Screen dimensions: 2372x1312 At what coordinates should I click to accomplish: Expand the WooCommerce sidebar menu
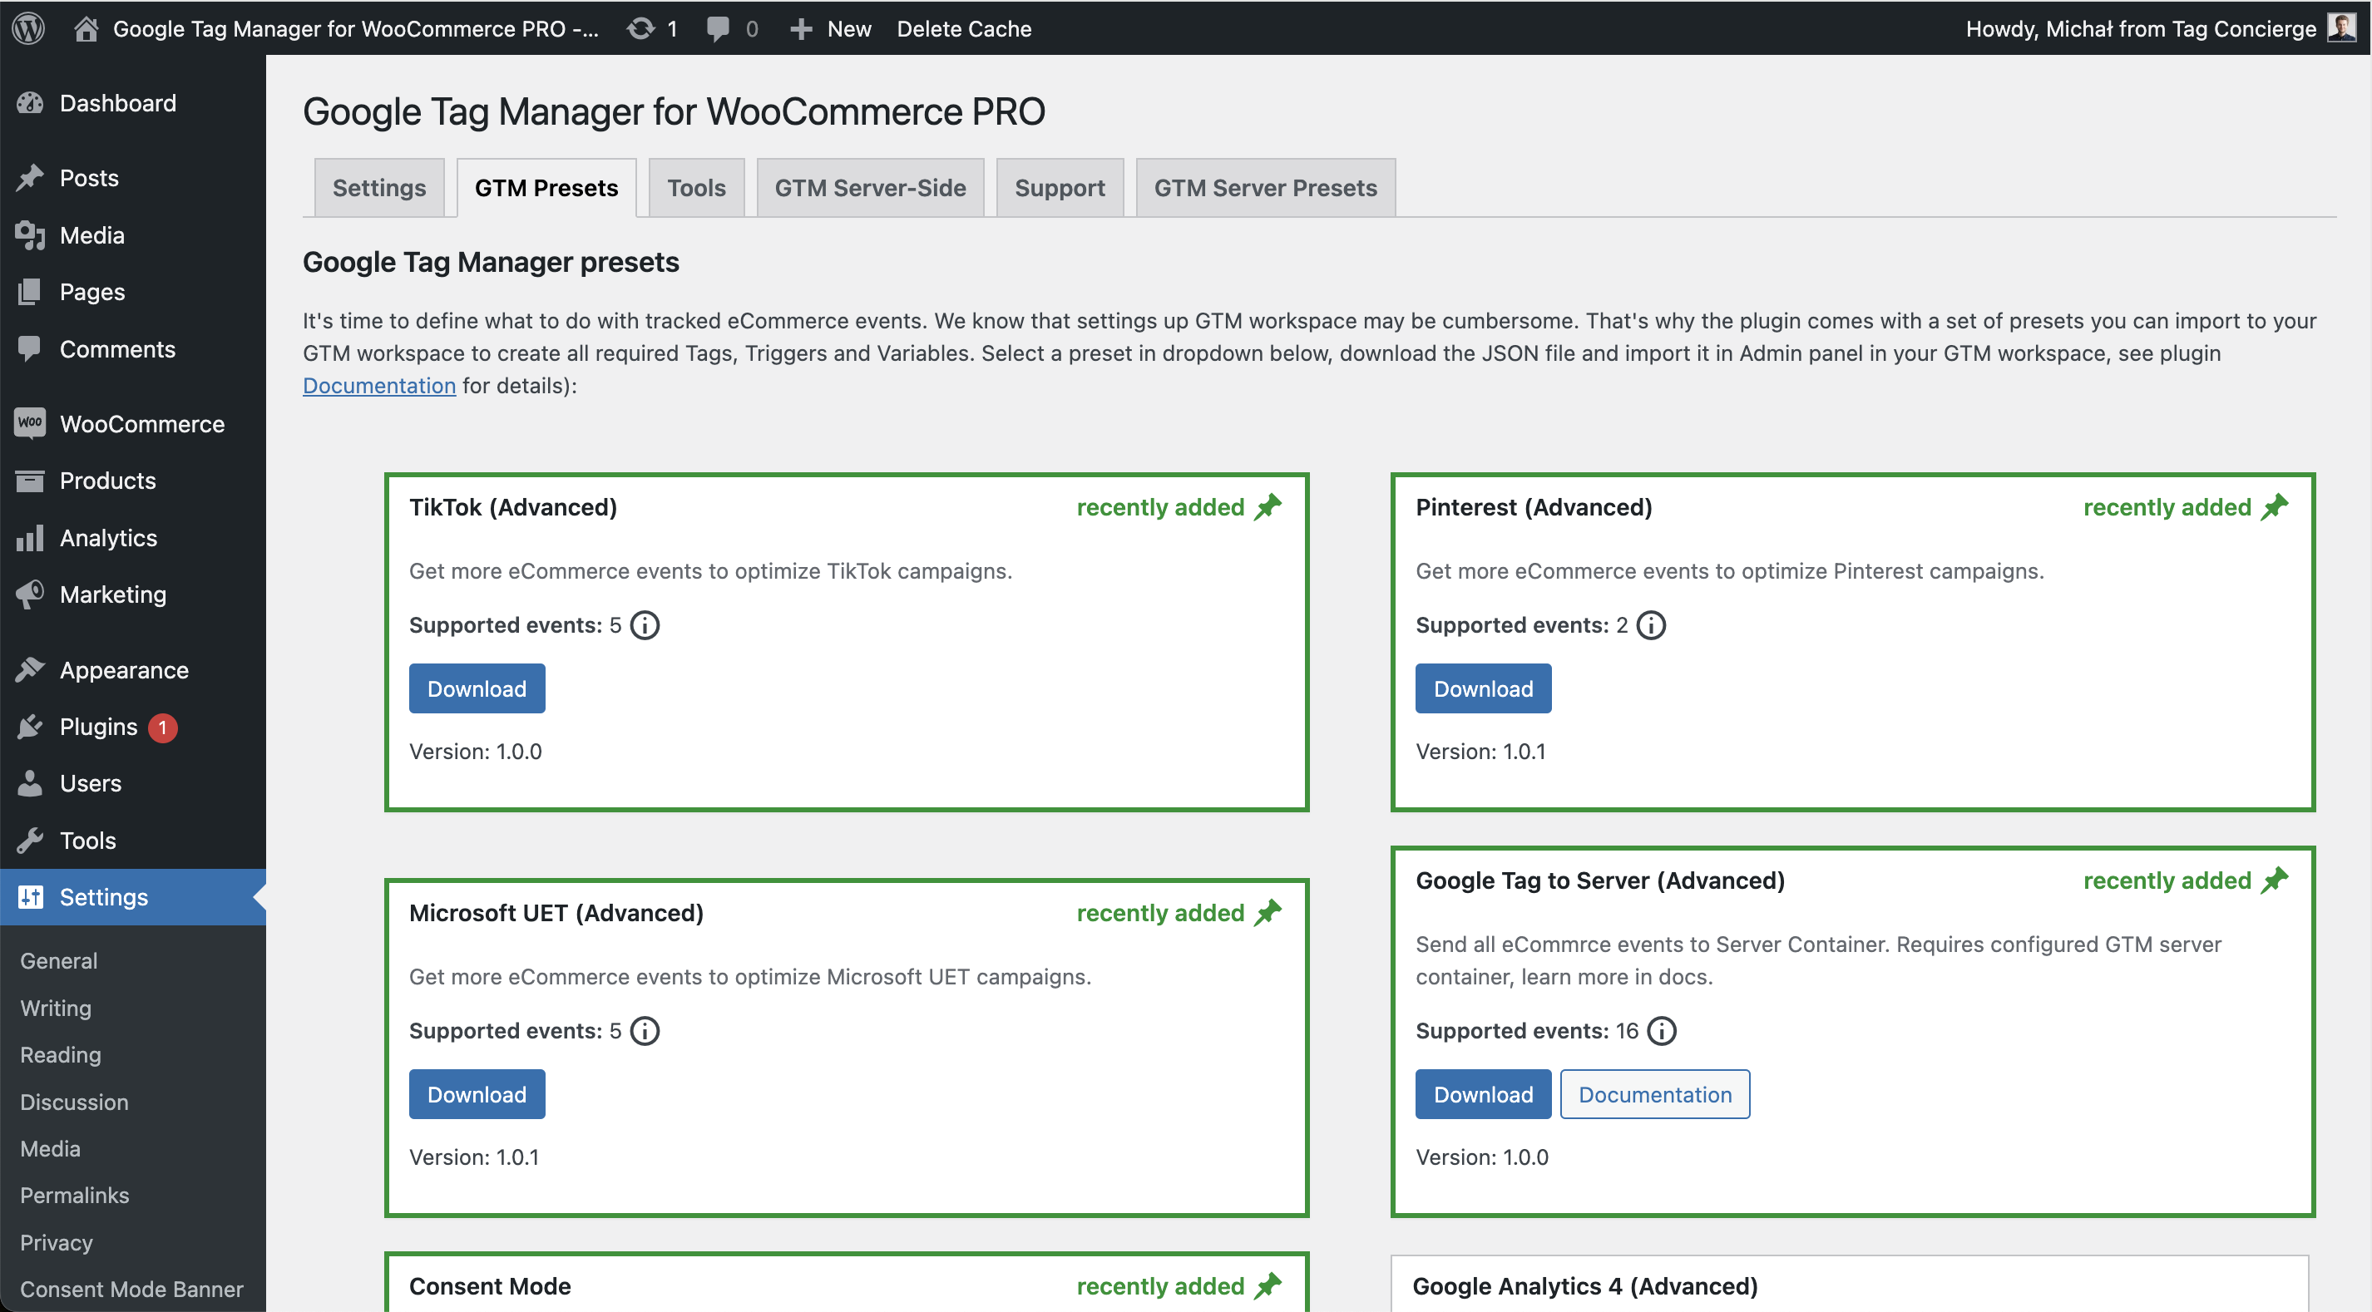[141, 424]
